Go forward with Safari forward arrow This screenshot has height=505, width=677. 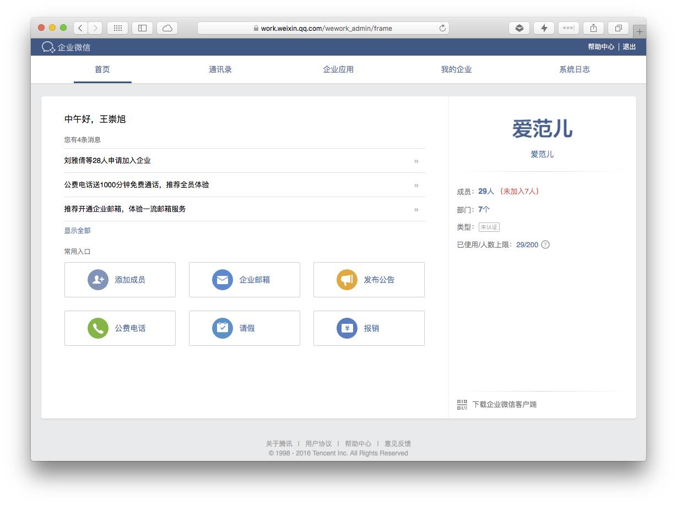[x=95, y=28]
